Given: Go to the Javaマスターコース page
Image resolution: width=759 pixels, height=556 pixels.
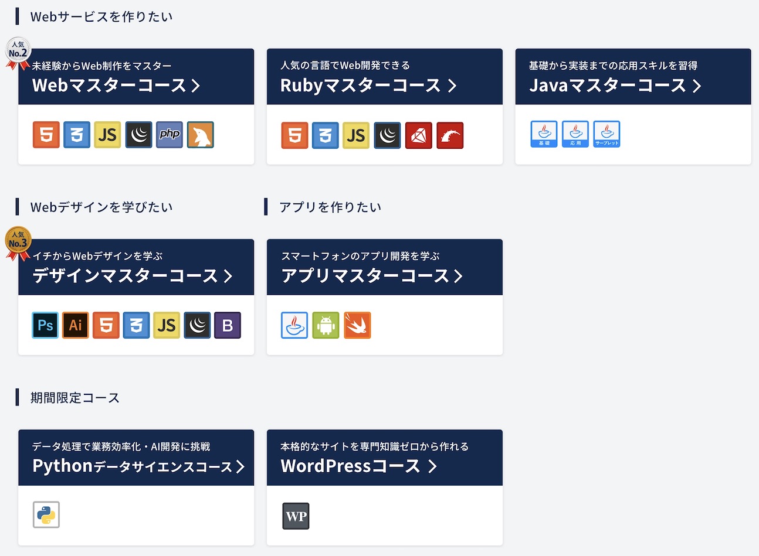Looking at the screenshot, I should click(x=615, y=86).
